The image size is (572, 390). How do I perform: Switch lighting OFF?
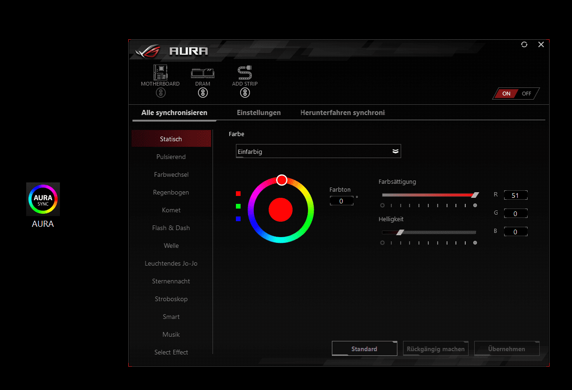tap(527, 94)
